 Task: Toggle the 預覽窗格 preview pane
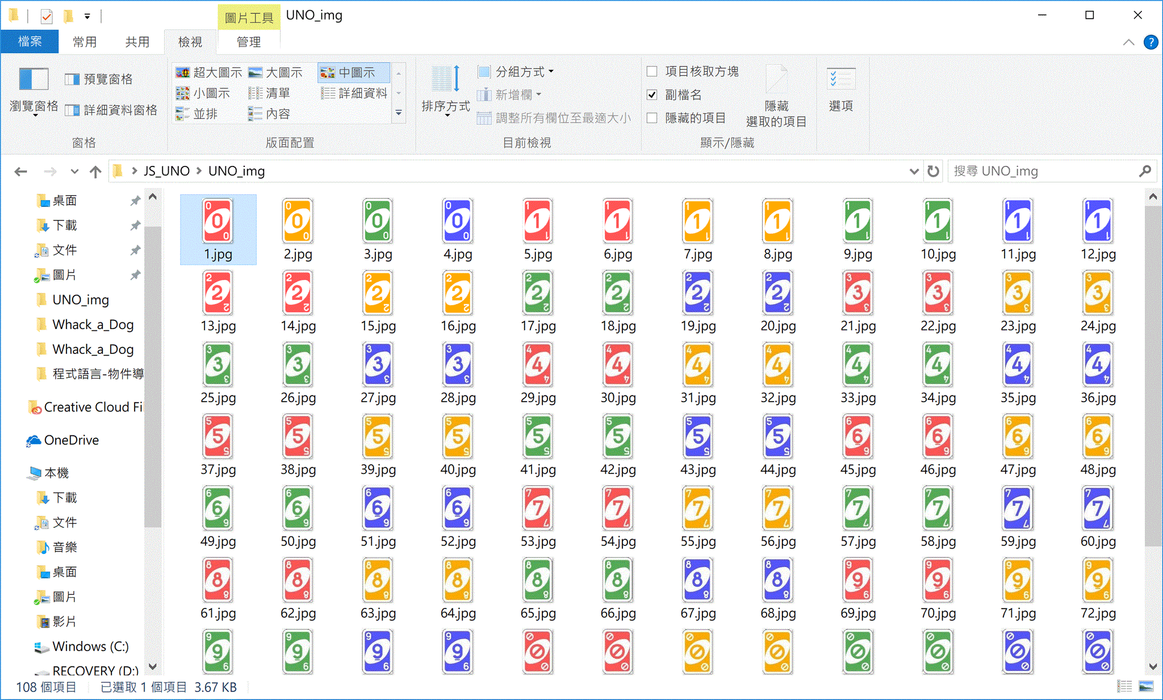pyautogui.click(x=99, y=80)
